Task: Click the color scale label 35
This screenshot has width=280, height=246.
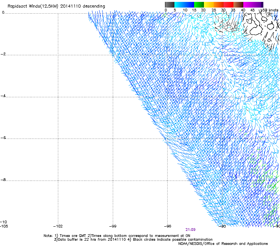Action: click(233, 10)
